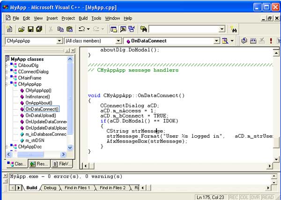Close the workspace pane with X button

coord(73,51)
